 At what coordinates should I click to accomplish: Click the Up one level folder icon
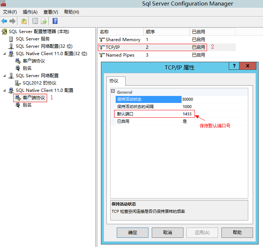click(x=24, y=21)
